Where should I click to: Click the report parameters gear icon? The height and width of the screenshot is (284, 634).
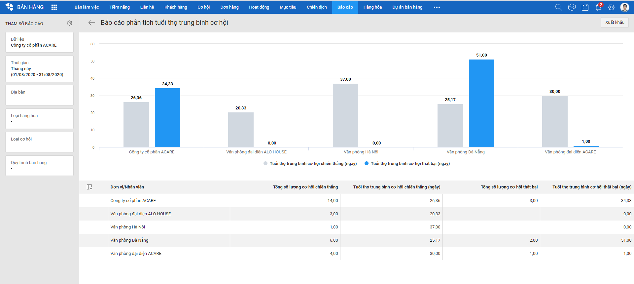70,23
